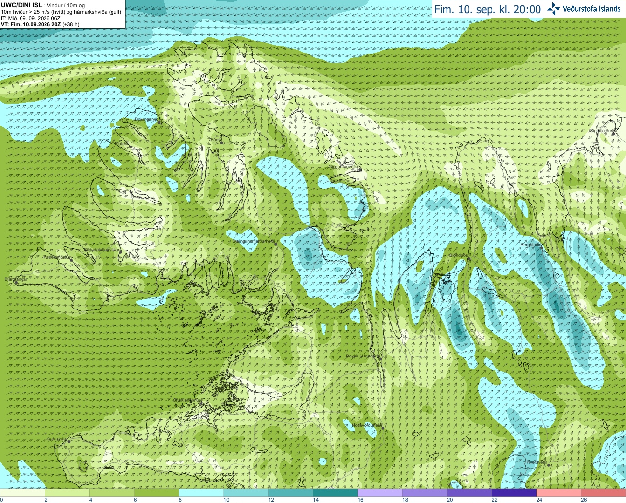Pick the 24–26 m/s pink legend swatch
Image resolution: width=626 pixels, height=503 pixels.
pyautogui.click(x=559, y=493)
